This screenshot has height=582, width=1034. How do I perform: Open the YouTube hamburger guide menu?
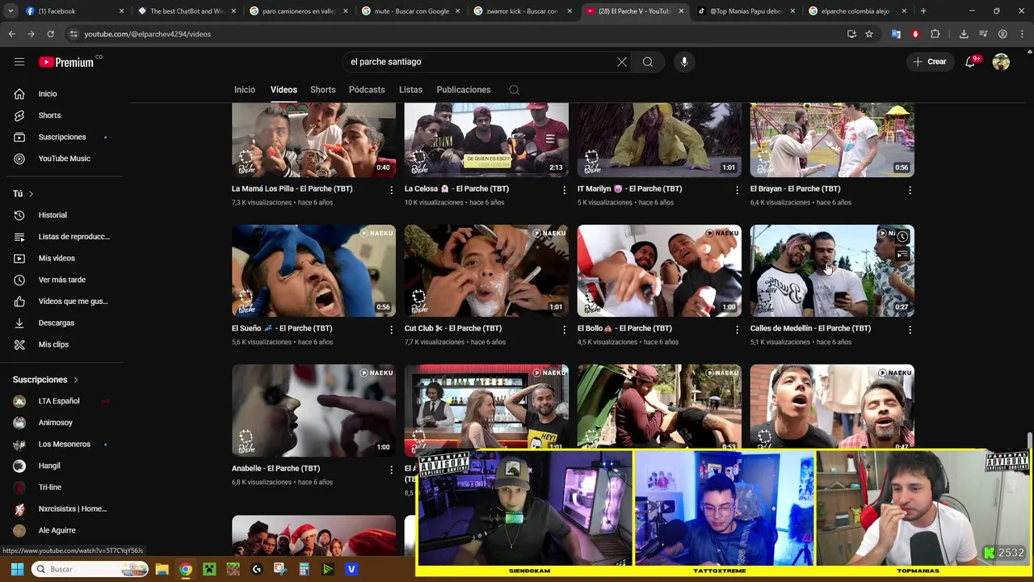(x=19, y=61)
